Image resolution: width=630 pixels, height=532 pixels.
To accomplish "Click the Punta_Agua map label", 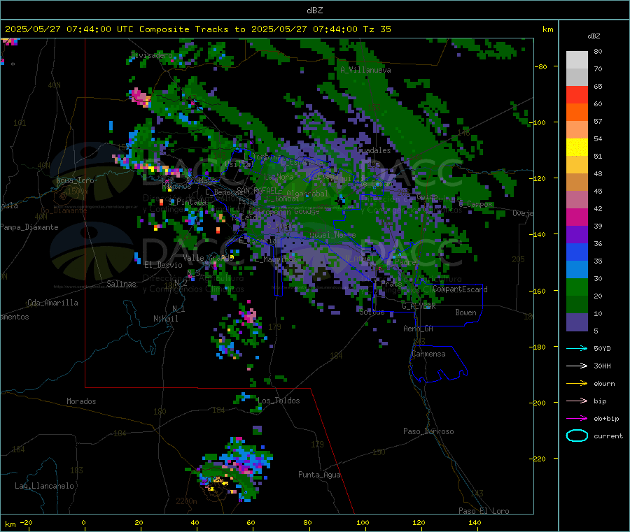I will tap(319, 475).
